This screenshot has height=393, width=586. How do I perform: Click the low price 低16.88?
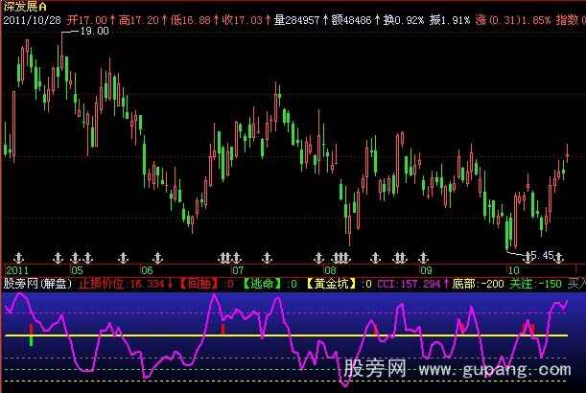[191, 20]
